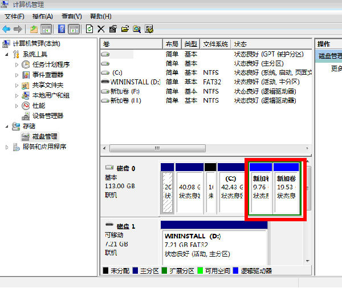Collapse the 系统工具 tree node
342x288 pixels.
coord(7,54)
